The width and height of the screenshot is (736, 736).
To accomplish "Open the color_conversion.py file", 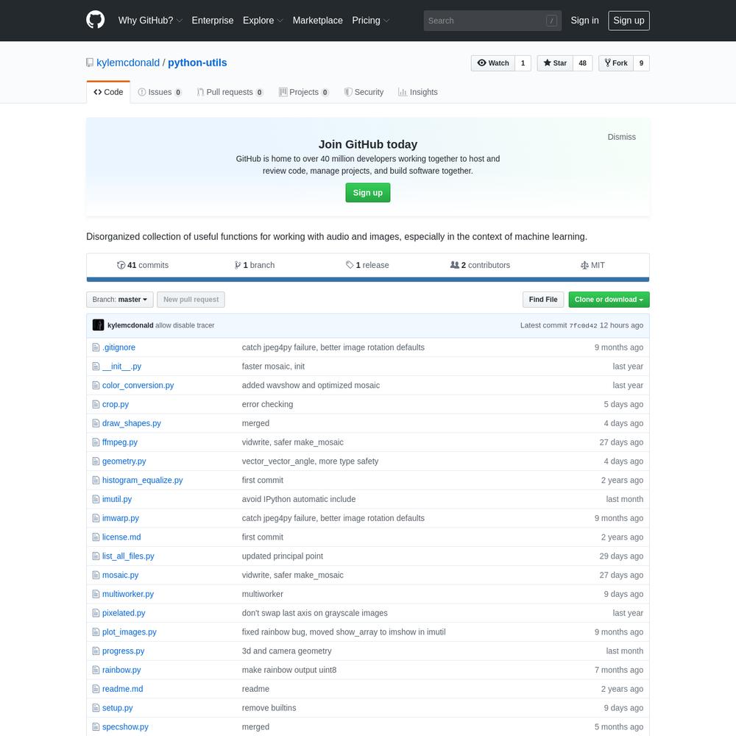I will (x=138, y=386).
